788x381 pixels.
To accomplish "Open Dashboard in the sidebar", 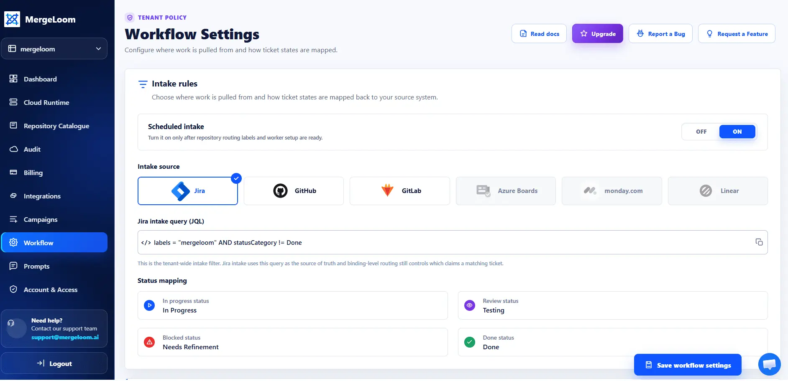I will (54, 79).
